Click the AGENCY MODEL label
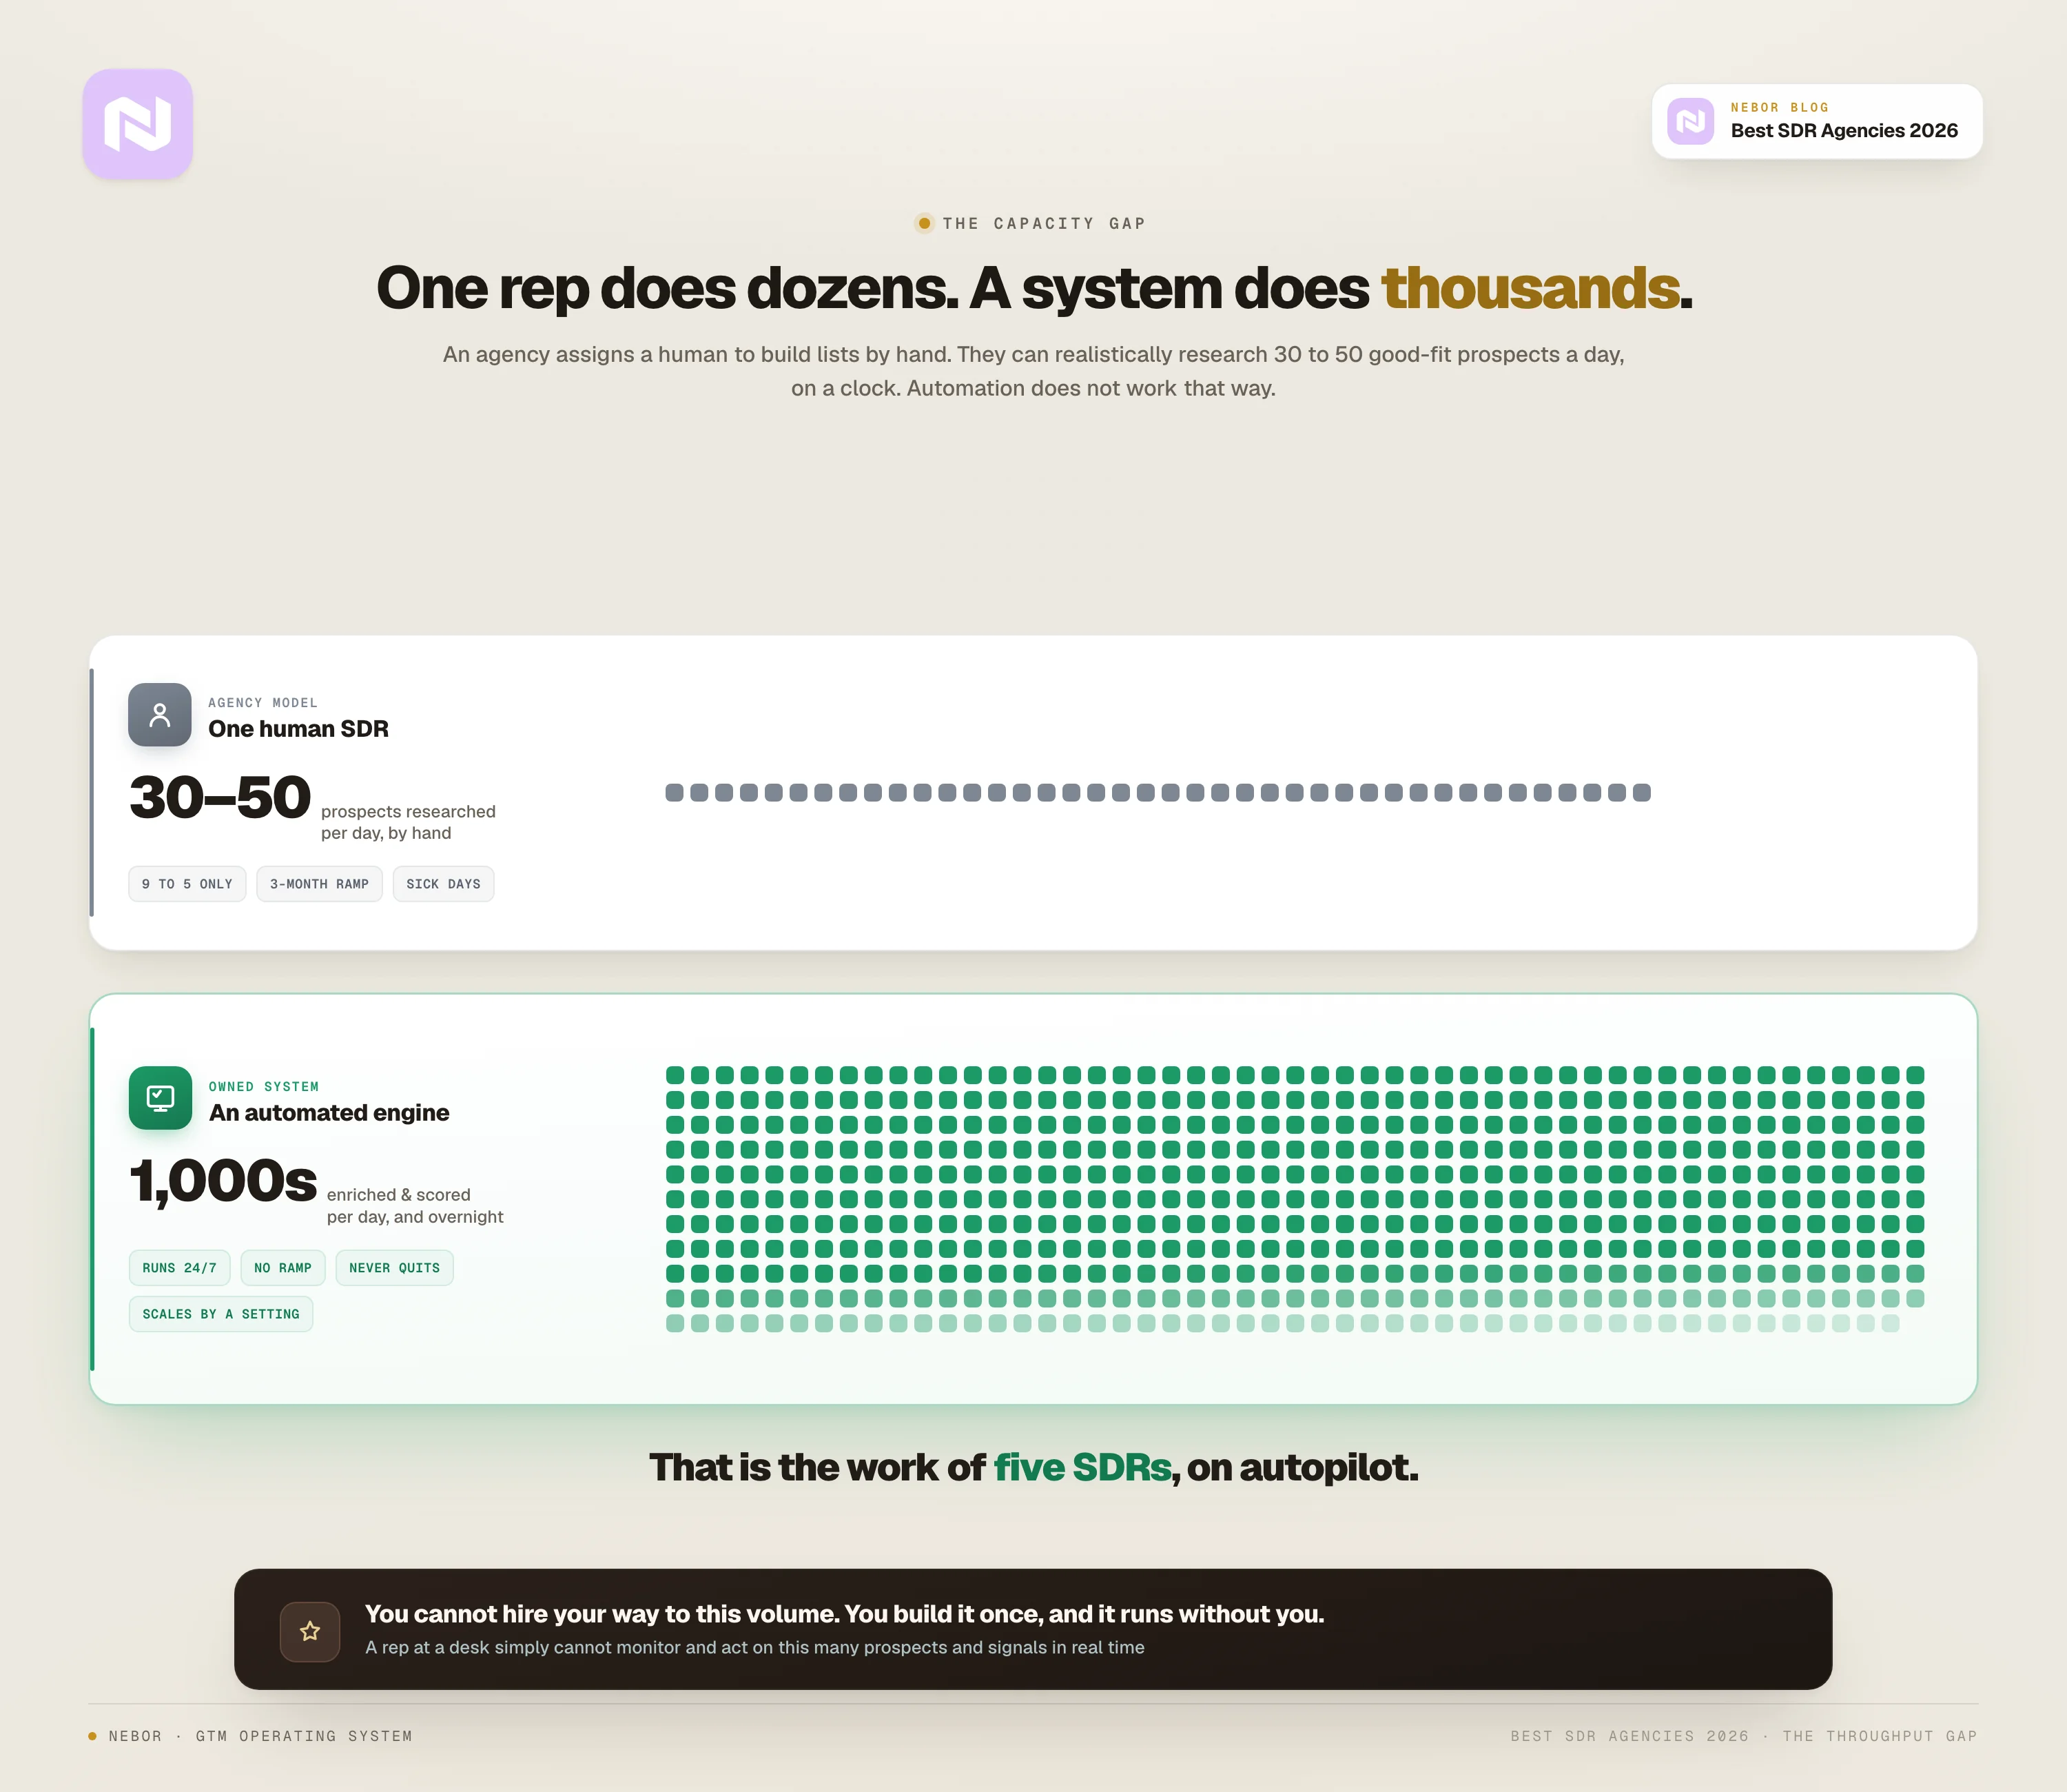Viewport: 2067px width, 1792px height. (x=263, y=703)
